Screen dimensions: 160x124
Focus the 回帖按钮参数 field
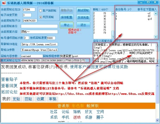[76, 56]
